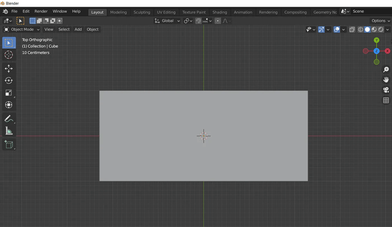Select the Cursor tool in the toolbar
The height and width of the screenshot is (227, 392).
click(x=8, y=55)
